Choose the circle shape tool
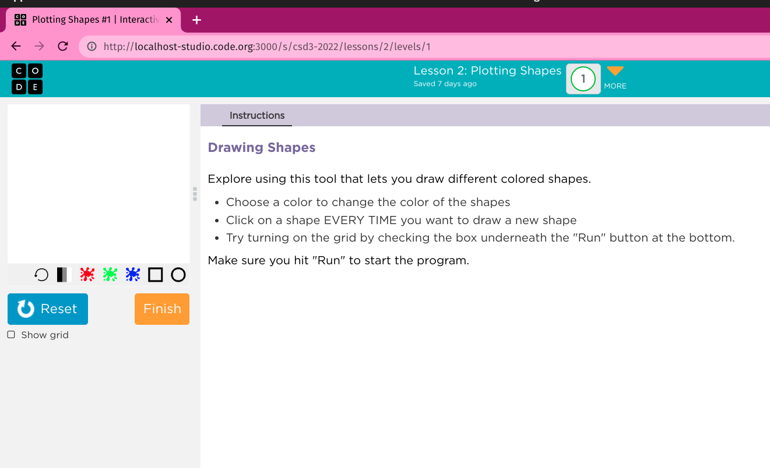 click(x=178, y=274)
